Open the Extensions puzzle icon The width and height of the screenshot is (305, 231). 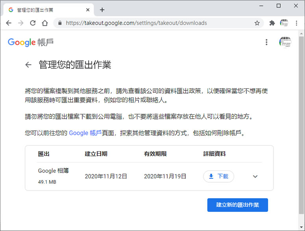(272, 23)
